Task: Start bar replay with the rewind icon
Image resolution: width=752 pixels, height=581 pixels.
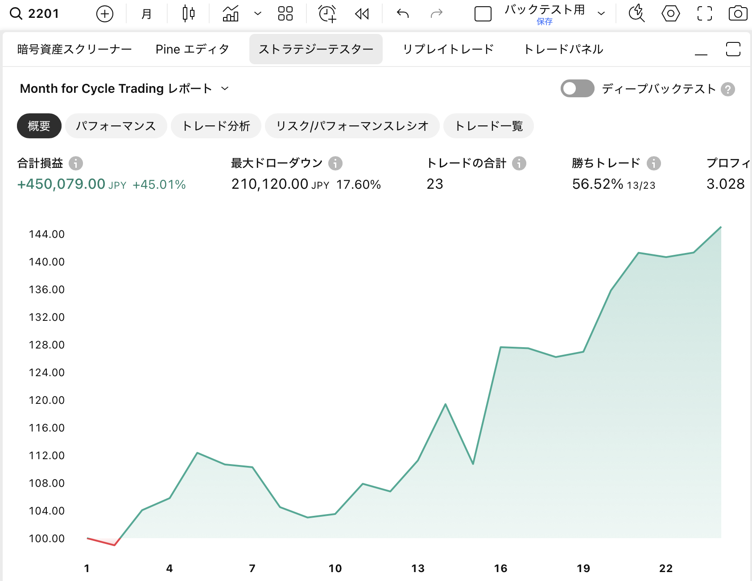Action: coord(362,14)
